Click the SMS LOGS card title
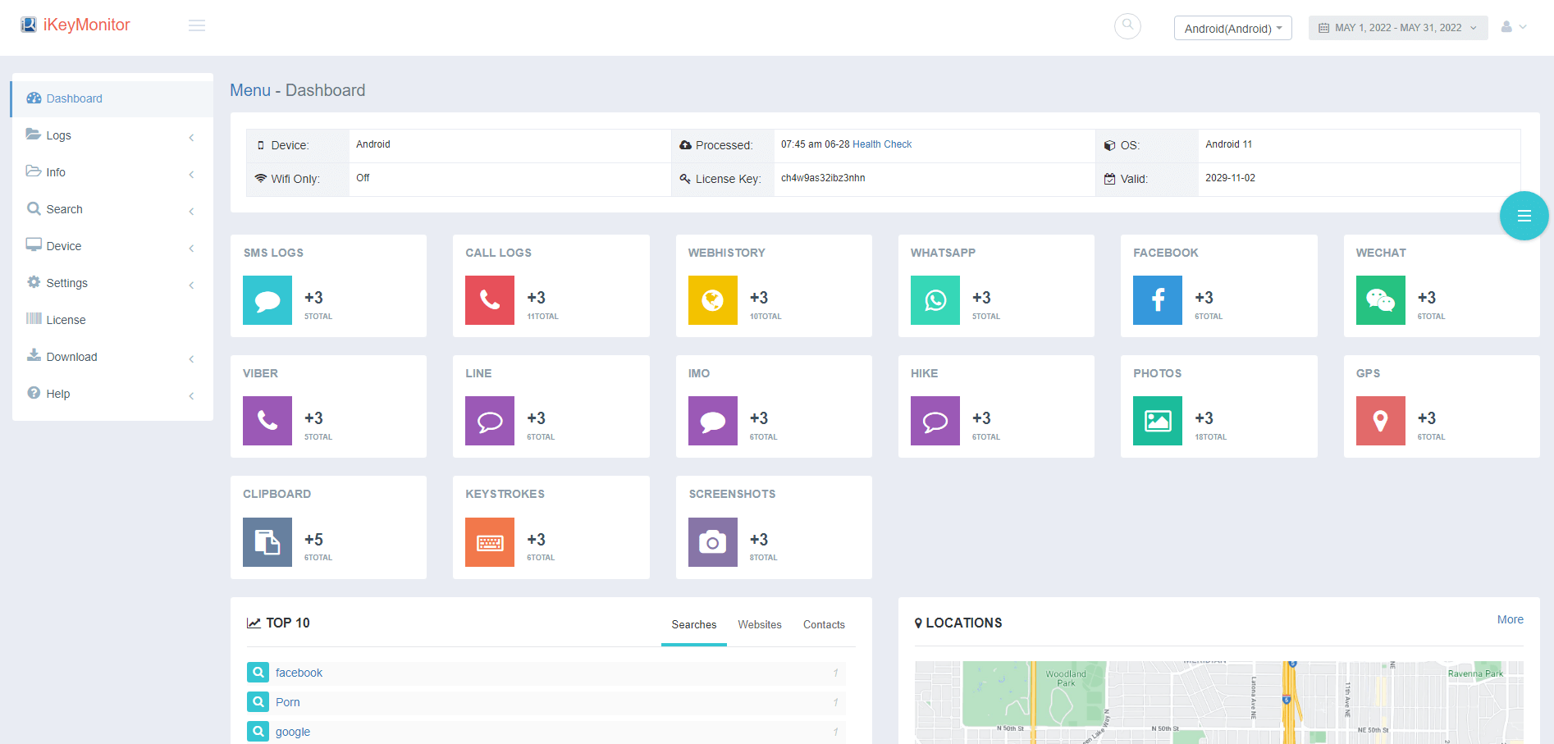The width and height of the screenshot is (1554, 744). [273, 253]
